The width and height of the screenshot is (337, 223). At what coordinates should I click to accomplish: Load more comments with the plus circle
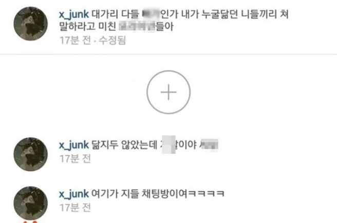click(168, 92)
